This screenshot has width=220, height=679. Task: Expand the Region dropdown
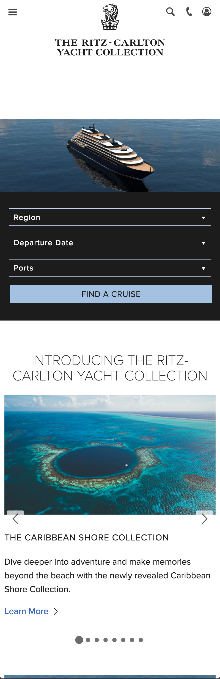coord(110,217)
